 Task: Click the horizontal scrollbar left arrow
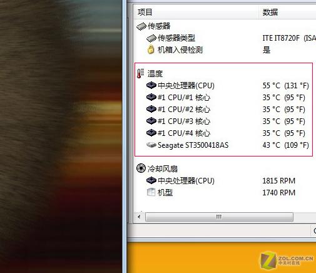[139, 217]
